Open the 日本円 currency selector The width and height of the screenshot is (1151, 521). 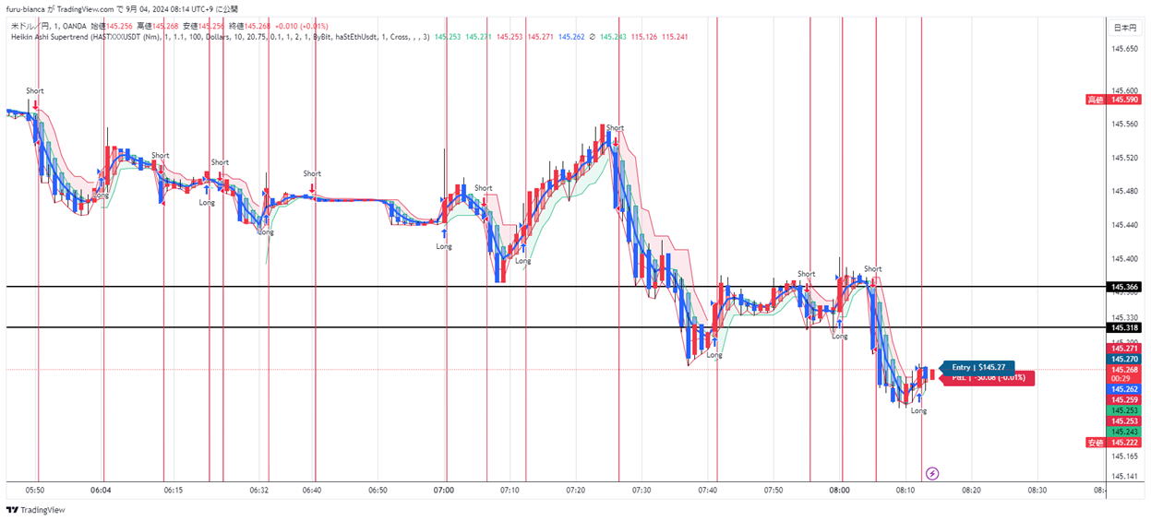(1123, 27)
